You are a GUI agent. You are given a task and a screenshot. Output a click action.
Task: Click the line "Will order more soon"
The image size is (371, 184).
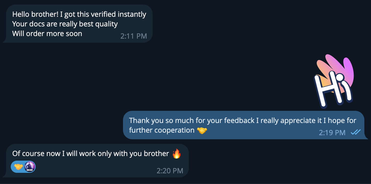(47, 34)
